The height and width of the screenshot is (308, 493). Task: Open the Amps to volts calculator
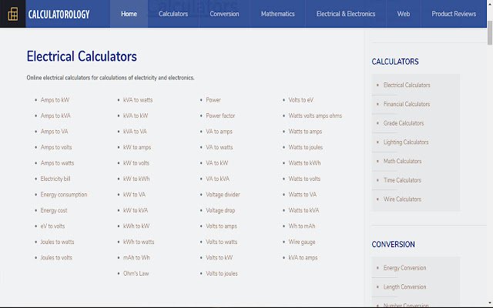pos(56,147)
